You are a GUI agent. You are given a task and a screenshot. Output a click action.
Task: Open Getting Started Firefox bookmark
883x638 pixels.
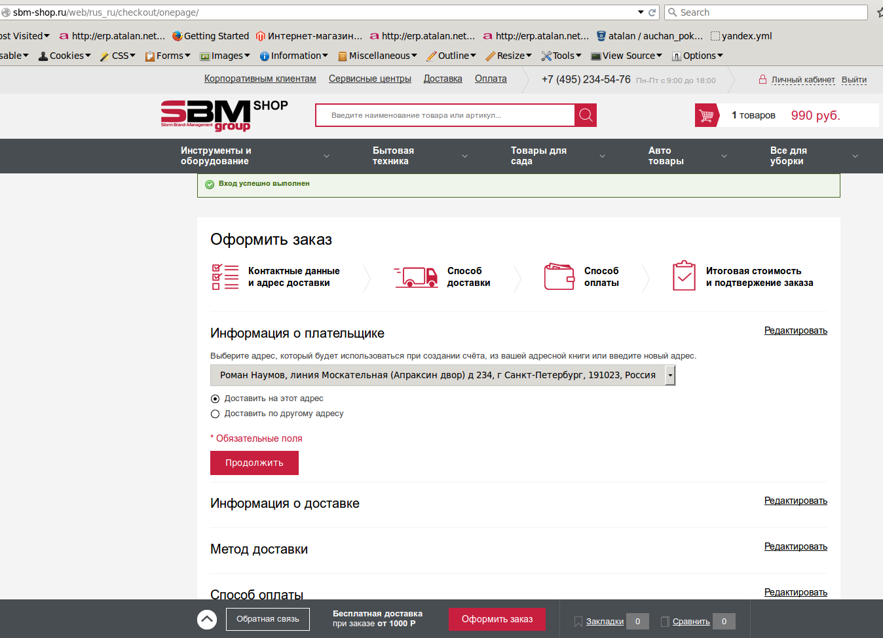pyautogui.click(x=210, y=36)
